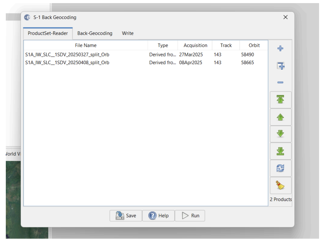Click the Add product plus icon
This screenshot has height=239, width=321.
pyautogui.click(x=280, y=48)
